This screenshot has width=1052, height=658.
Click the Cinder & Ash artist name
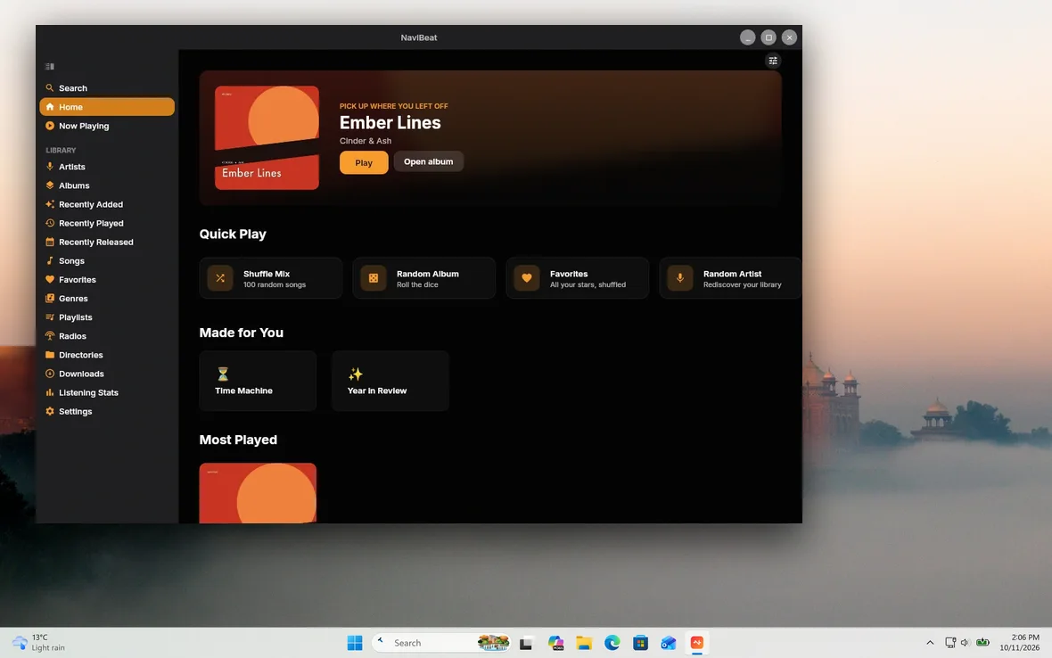(x=365, y=141)
